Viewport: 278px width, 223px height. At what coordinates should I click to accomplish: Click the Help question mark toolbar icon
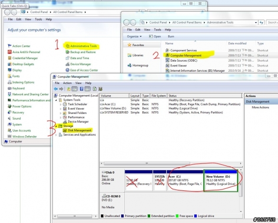tap(82, 89)
